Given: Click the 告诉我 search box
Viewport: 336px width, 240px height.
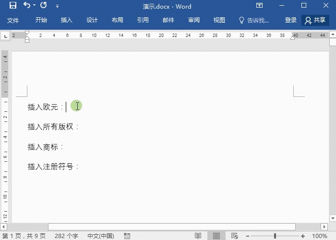Looking at the screenshot, I should coord(254,20).
